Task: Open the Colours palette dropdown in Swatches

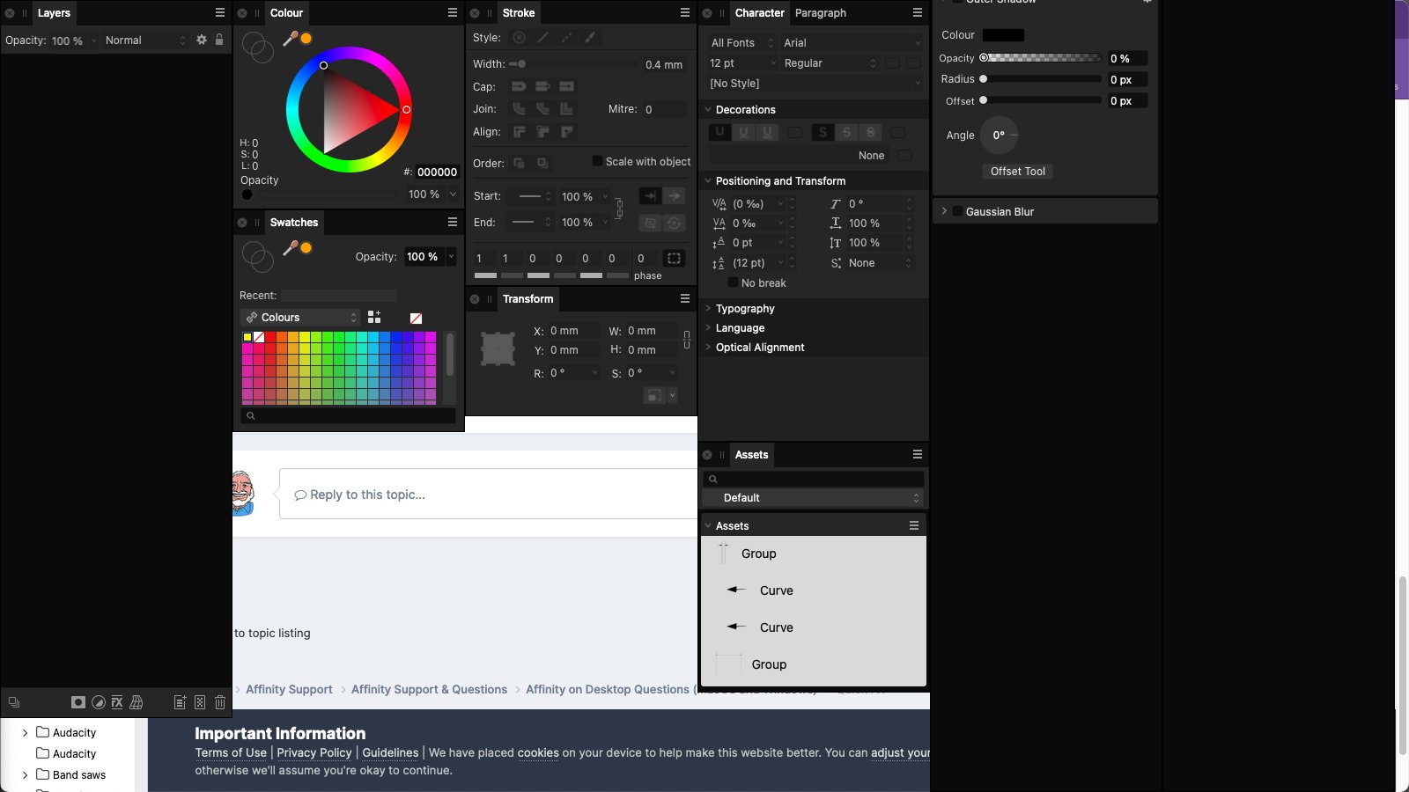Action: click(x=300, y=318)
